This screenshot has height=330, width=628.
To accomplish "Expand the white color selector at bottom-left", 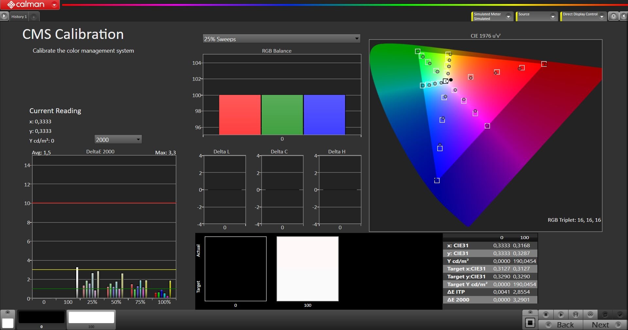I will pos(8,312).
